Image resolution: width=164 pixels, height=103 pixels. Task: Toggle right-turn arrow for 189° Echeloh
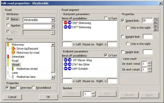point(69,69)
